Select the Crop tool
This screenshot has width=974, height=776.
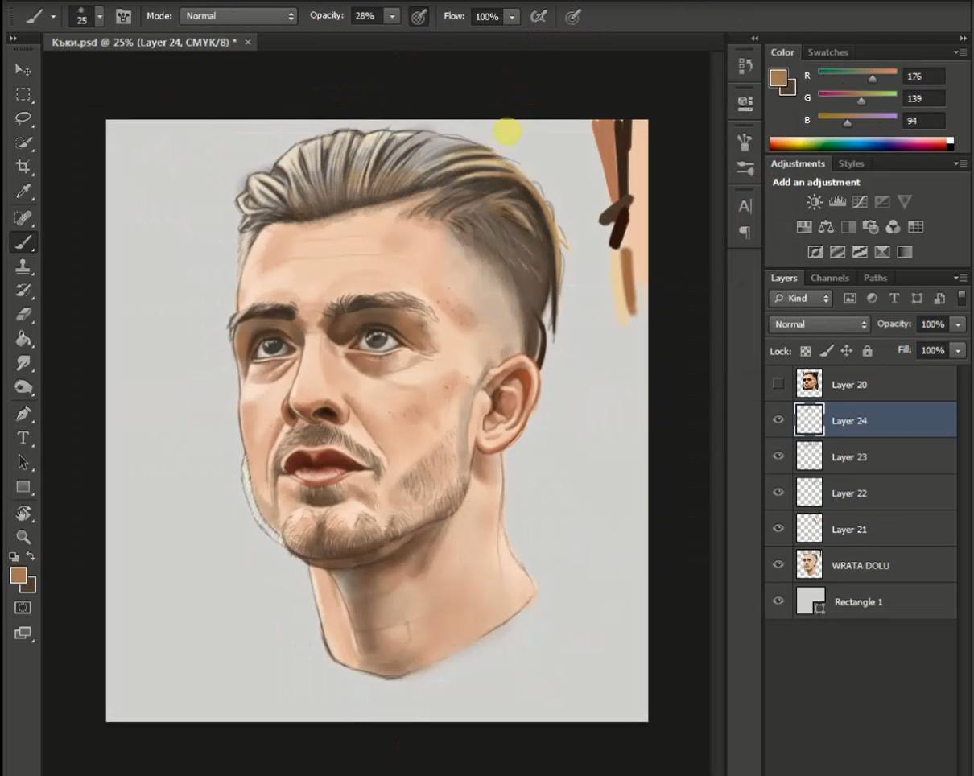pyautogui.click(x=23, y=167)
